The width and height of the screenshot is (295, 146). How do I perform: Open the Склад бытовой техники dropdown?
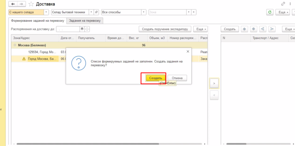(x=92, y=12)
